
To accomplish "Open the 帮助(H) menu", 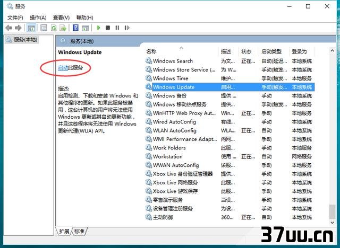I will 85,17.
